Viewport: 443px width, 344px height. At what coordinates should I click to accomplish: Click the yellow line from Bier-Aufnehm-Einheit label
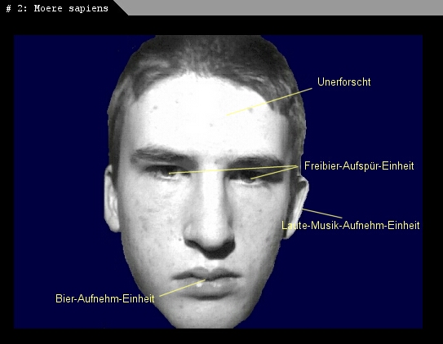pyautogui.click(x=183, y=288)
